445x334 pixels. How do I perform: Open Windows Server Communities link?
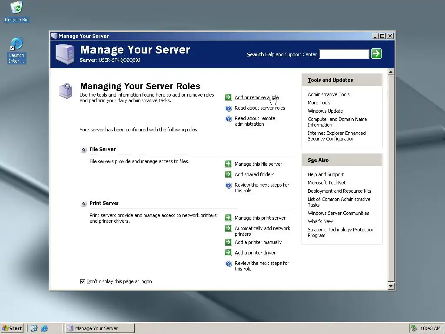[x=338, y=213]
